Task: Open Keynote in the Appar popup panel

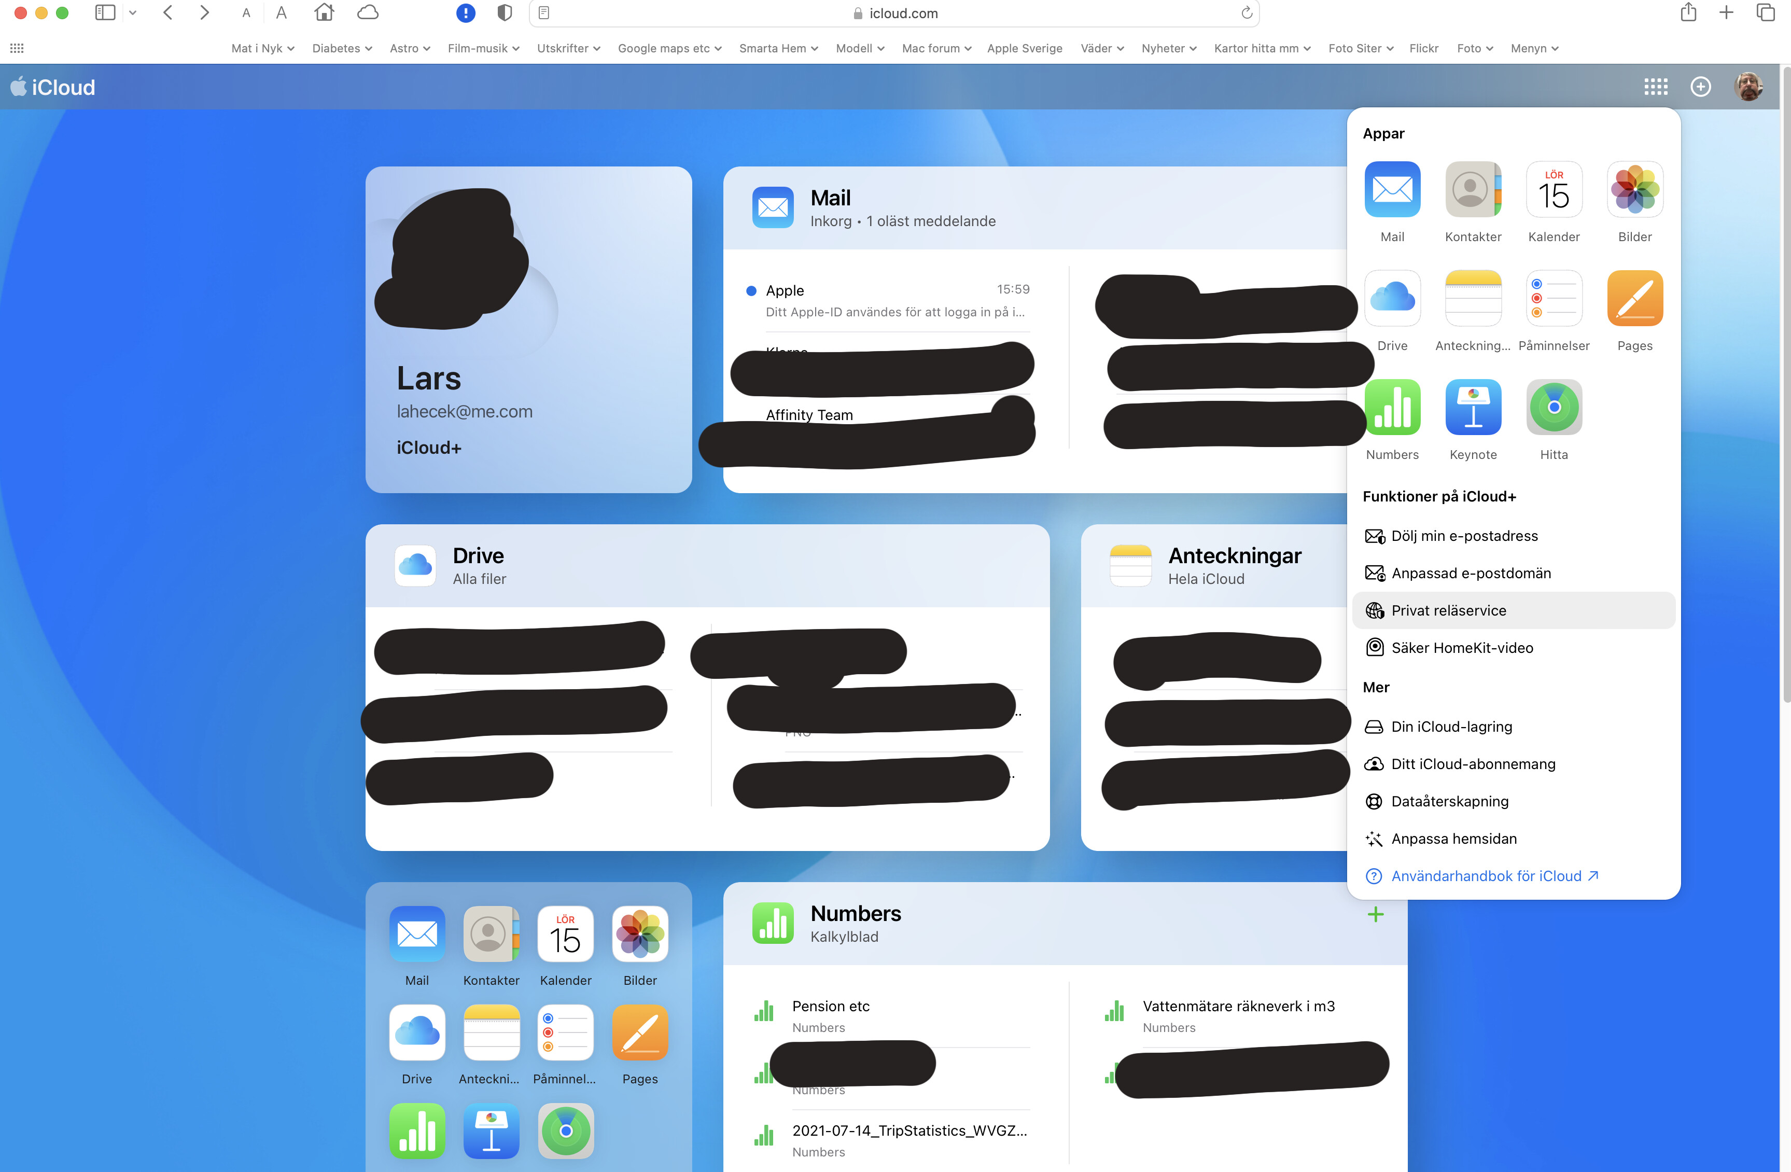Action: click(x=1473, y=407)
